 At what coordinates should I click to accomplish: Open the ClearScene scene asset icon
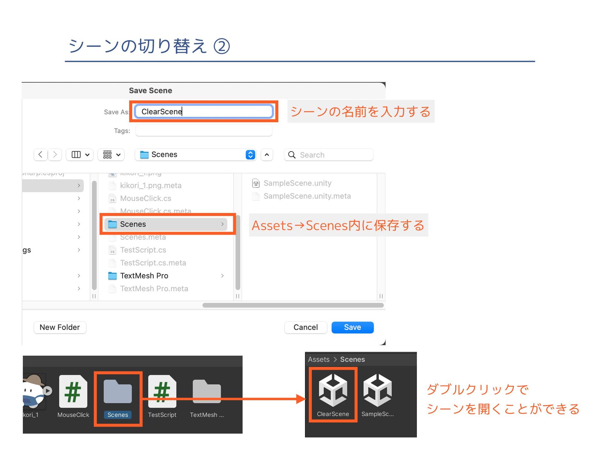(x=333, y=391)
